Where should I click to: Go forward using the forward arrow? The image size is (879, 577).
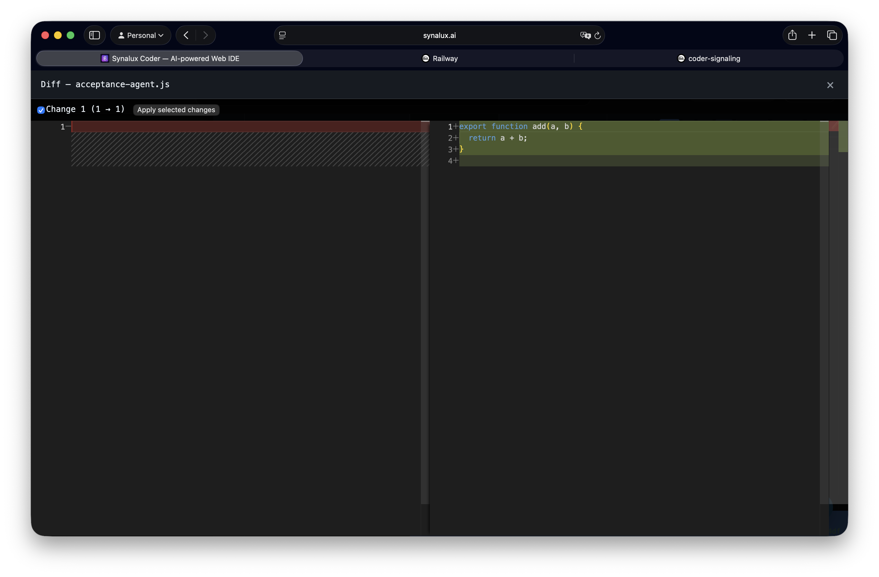tap(206, 35)
